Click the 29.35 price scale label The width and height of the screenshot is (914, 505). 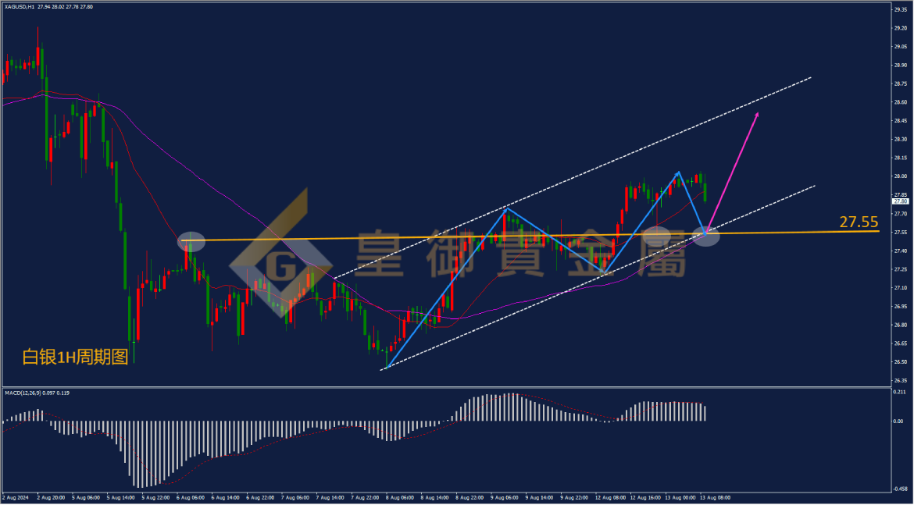tap(901, 9)
